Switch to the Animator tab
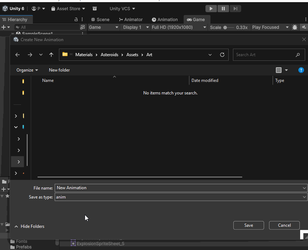 click(x=131, y=19)
